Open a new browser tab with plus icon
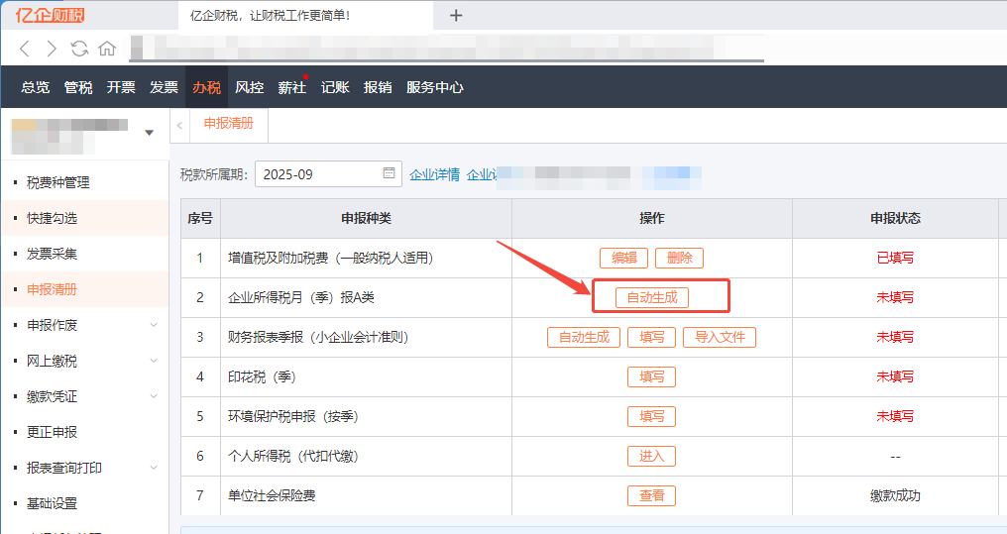This screenshot has height=534, width=1007. coord(456,15)
